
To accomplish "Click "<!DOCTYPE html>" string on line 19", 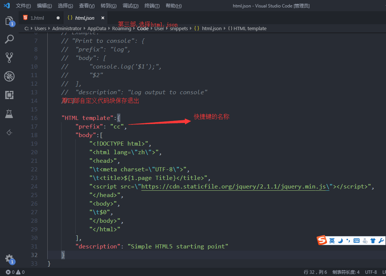I will [119, 144].
